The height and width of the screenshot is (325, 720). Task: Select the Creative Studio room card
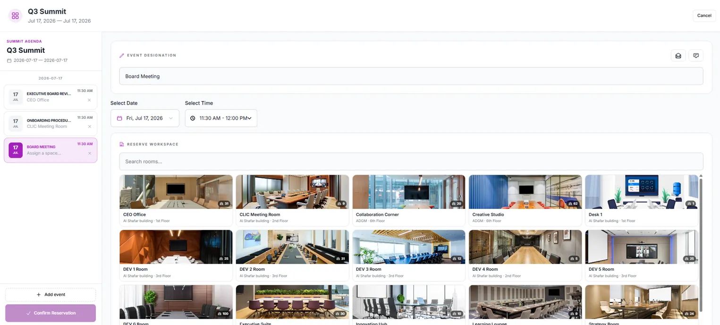[x=525, y=200]
